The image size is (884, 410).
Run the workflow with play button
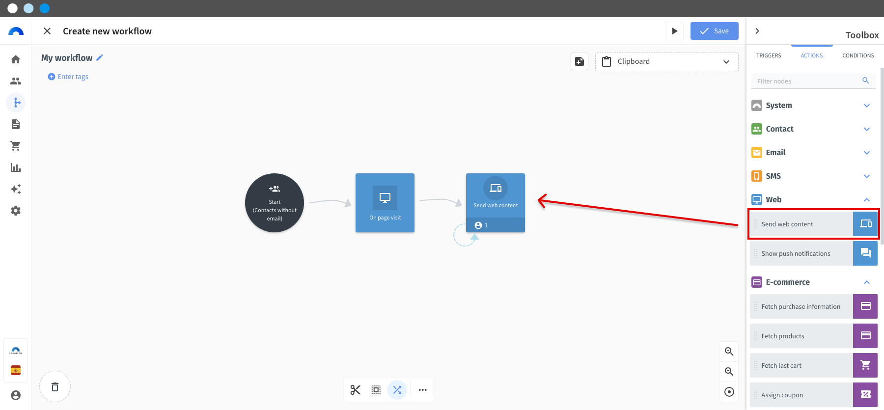(674, 31)
